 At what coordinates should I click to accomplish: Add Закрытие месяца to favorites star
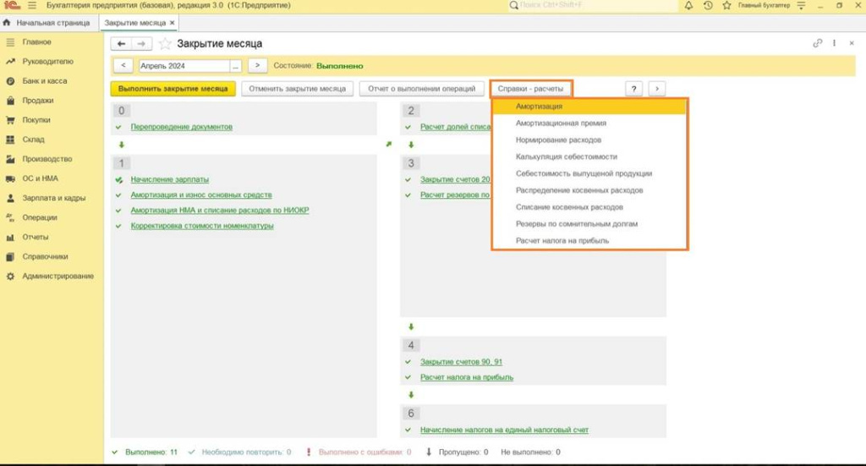166,43
